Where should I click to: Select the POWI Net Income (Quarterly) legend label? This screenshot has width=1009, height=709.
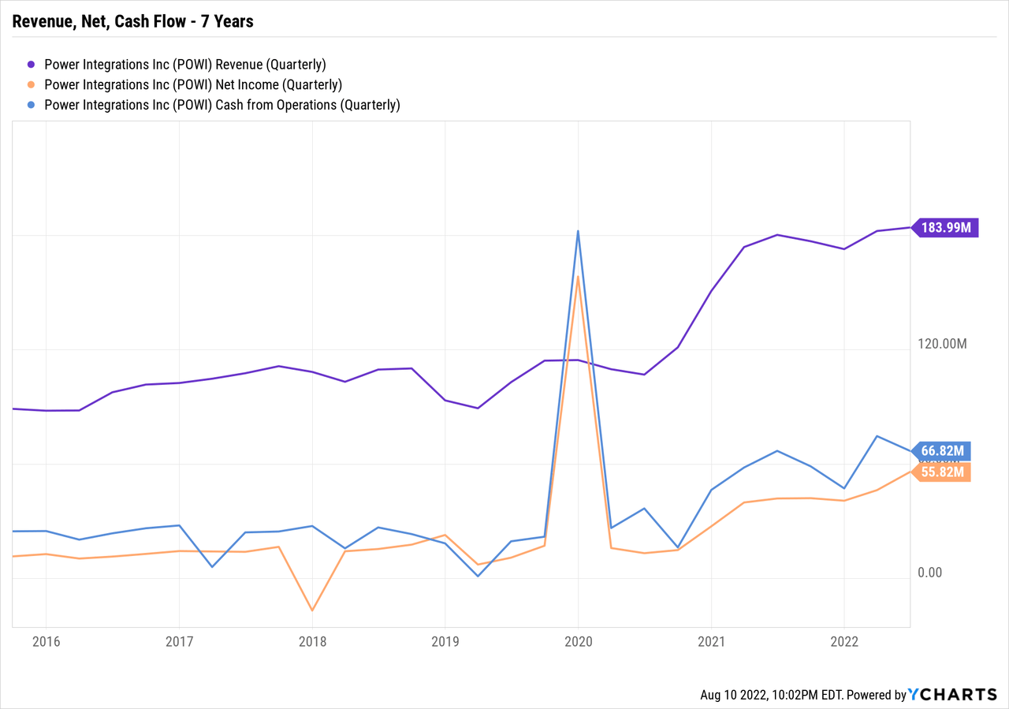[x=193, y=85]
